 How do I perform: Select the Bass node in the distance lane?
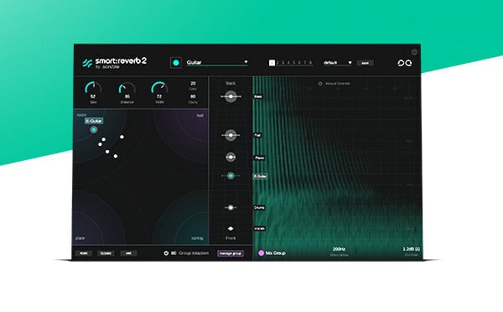tap(231, 96)
